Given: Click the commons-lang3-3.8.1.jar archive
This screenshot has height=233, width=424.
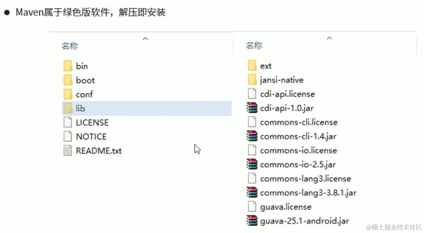Looking at the screenshot, I should click(x=301, y=193).
